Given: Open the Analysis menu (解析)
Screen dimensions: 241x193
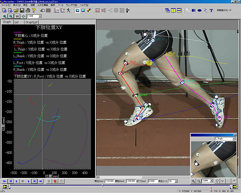Looking at the screenshot, I should [53, 5].
